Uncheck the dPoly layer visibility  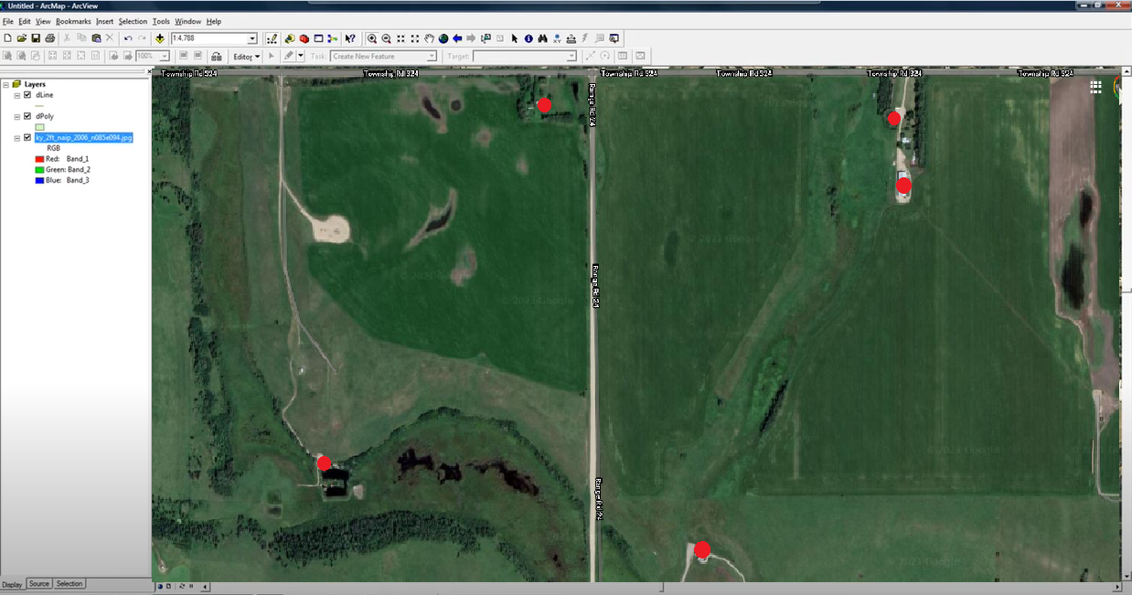coord(27,116)
